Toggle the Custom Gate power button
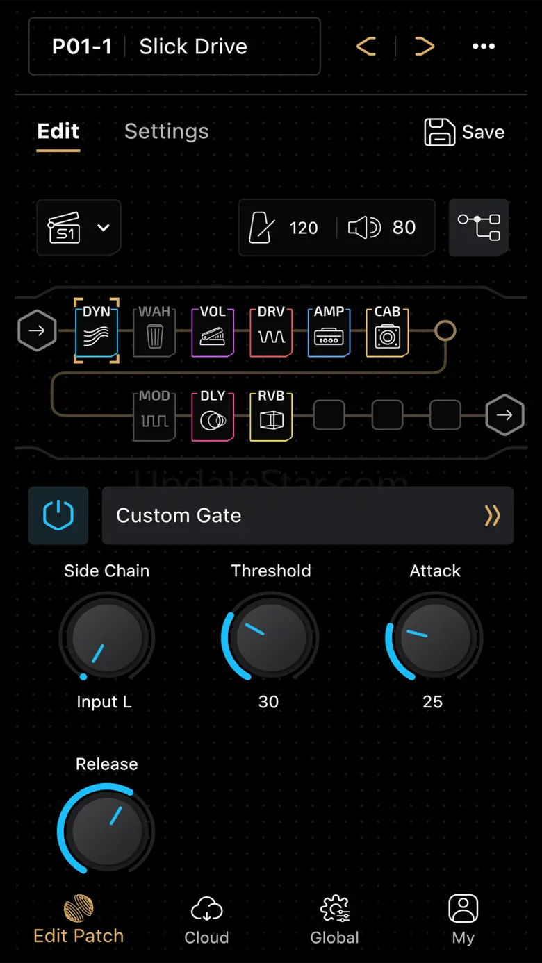 (58, 515)
